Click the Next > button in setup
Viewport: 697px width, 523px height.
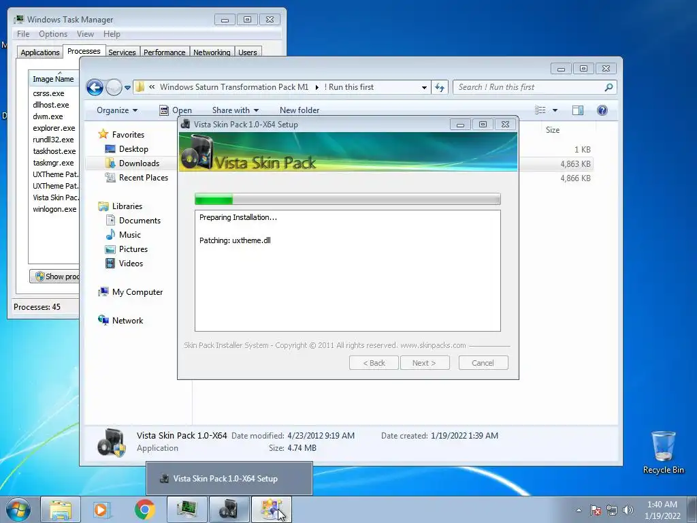(425, 363)
